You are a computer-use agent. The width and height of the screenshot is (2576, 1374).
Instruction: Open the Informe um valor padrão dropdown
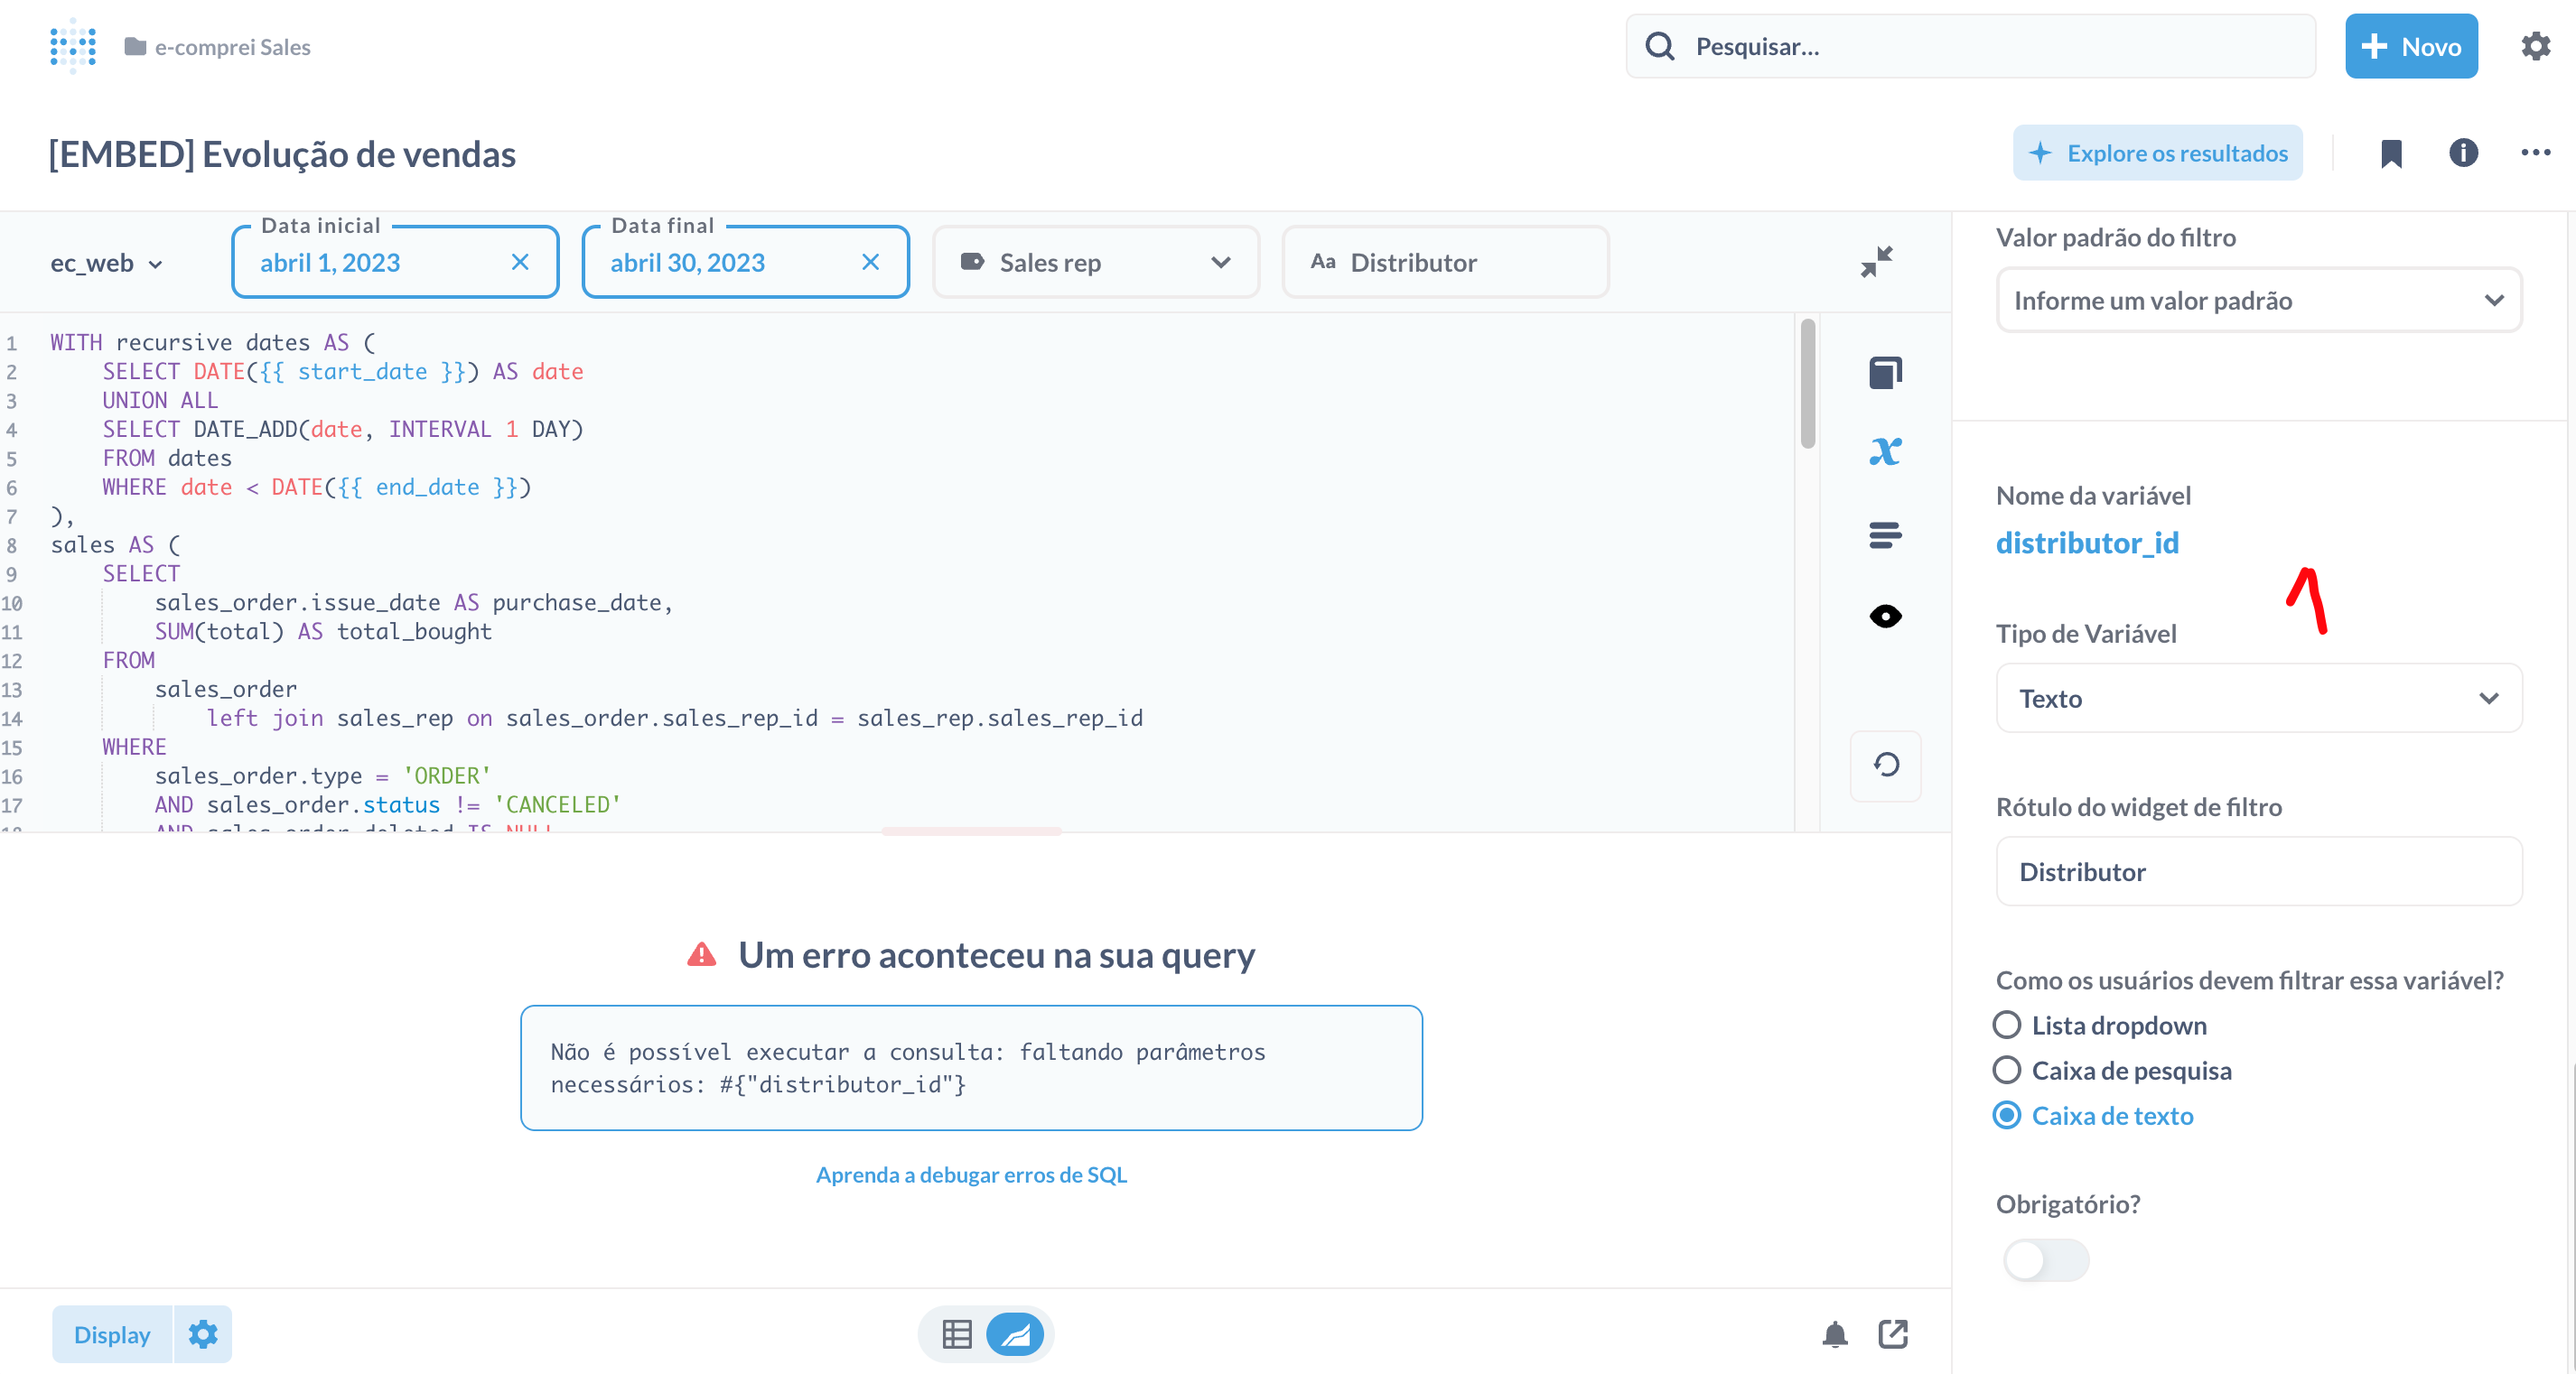click(2258, 300)
